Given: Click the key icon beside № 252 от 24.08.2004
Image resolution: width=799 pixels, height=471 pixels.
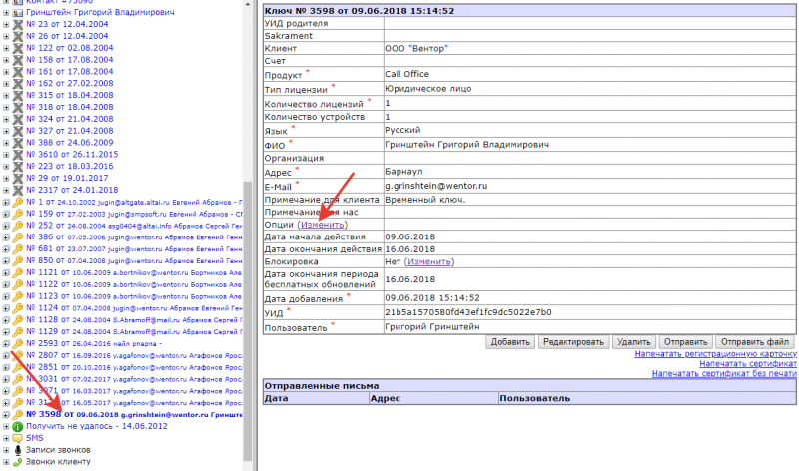Looking at the screenshot, I should (x=18, y=226).
